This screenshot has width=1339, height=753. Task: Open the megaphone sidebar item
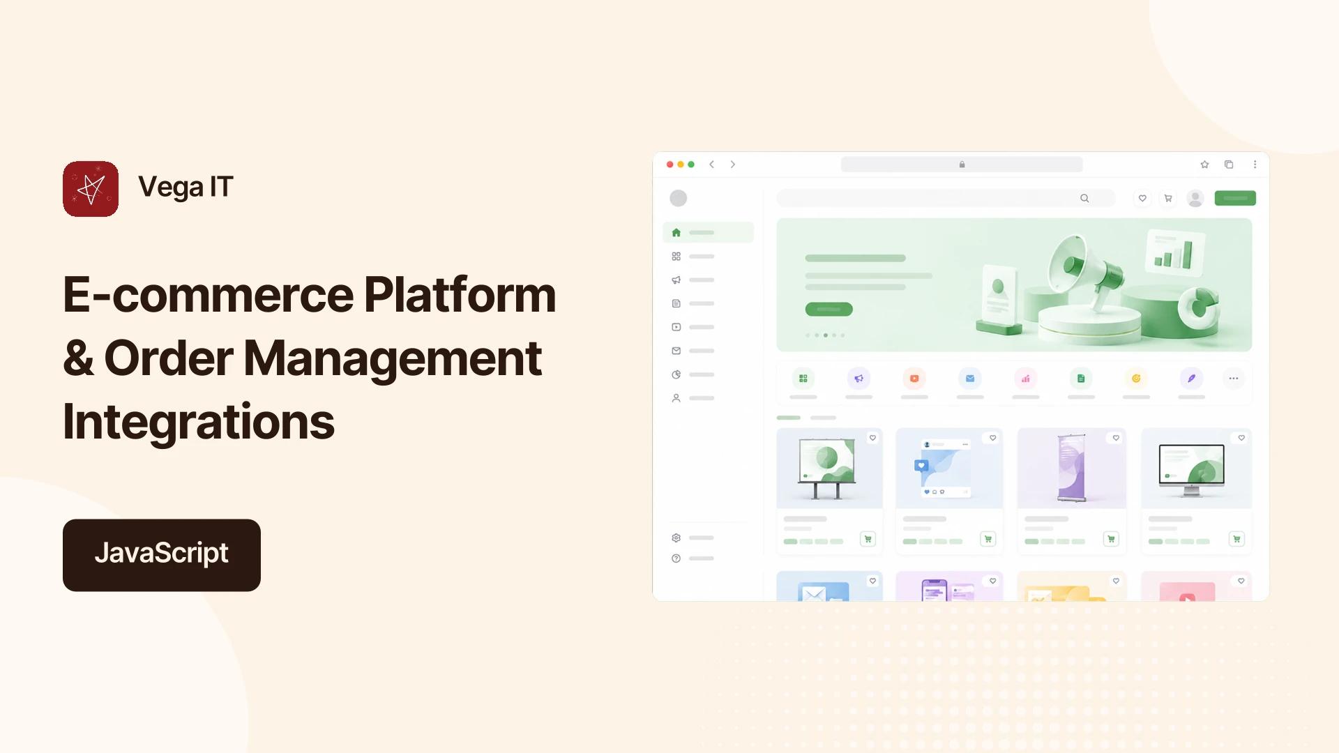click(x=693, y=280)
